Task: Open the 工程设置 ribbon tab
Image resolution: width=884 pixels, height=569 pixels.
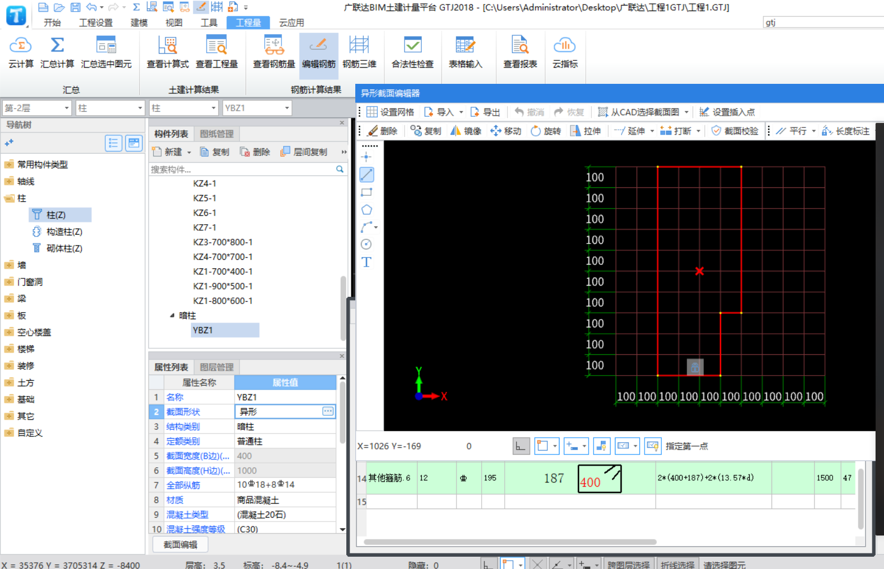Action: click(96, 22)
